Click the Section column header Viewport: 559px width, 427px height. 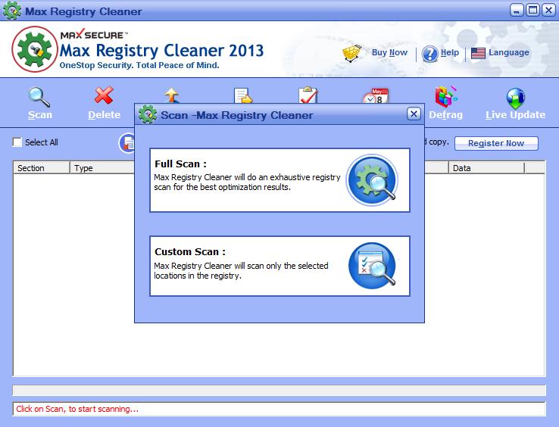tap(42, 168)
